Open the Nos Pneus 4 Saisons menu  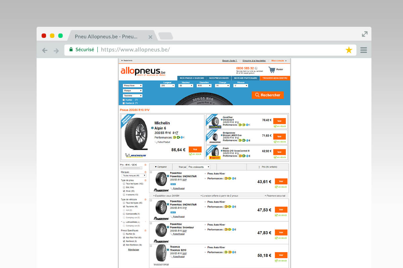pyautogui.click(x=192, y=78)
